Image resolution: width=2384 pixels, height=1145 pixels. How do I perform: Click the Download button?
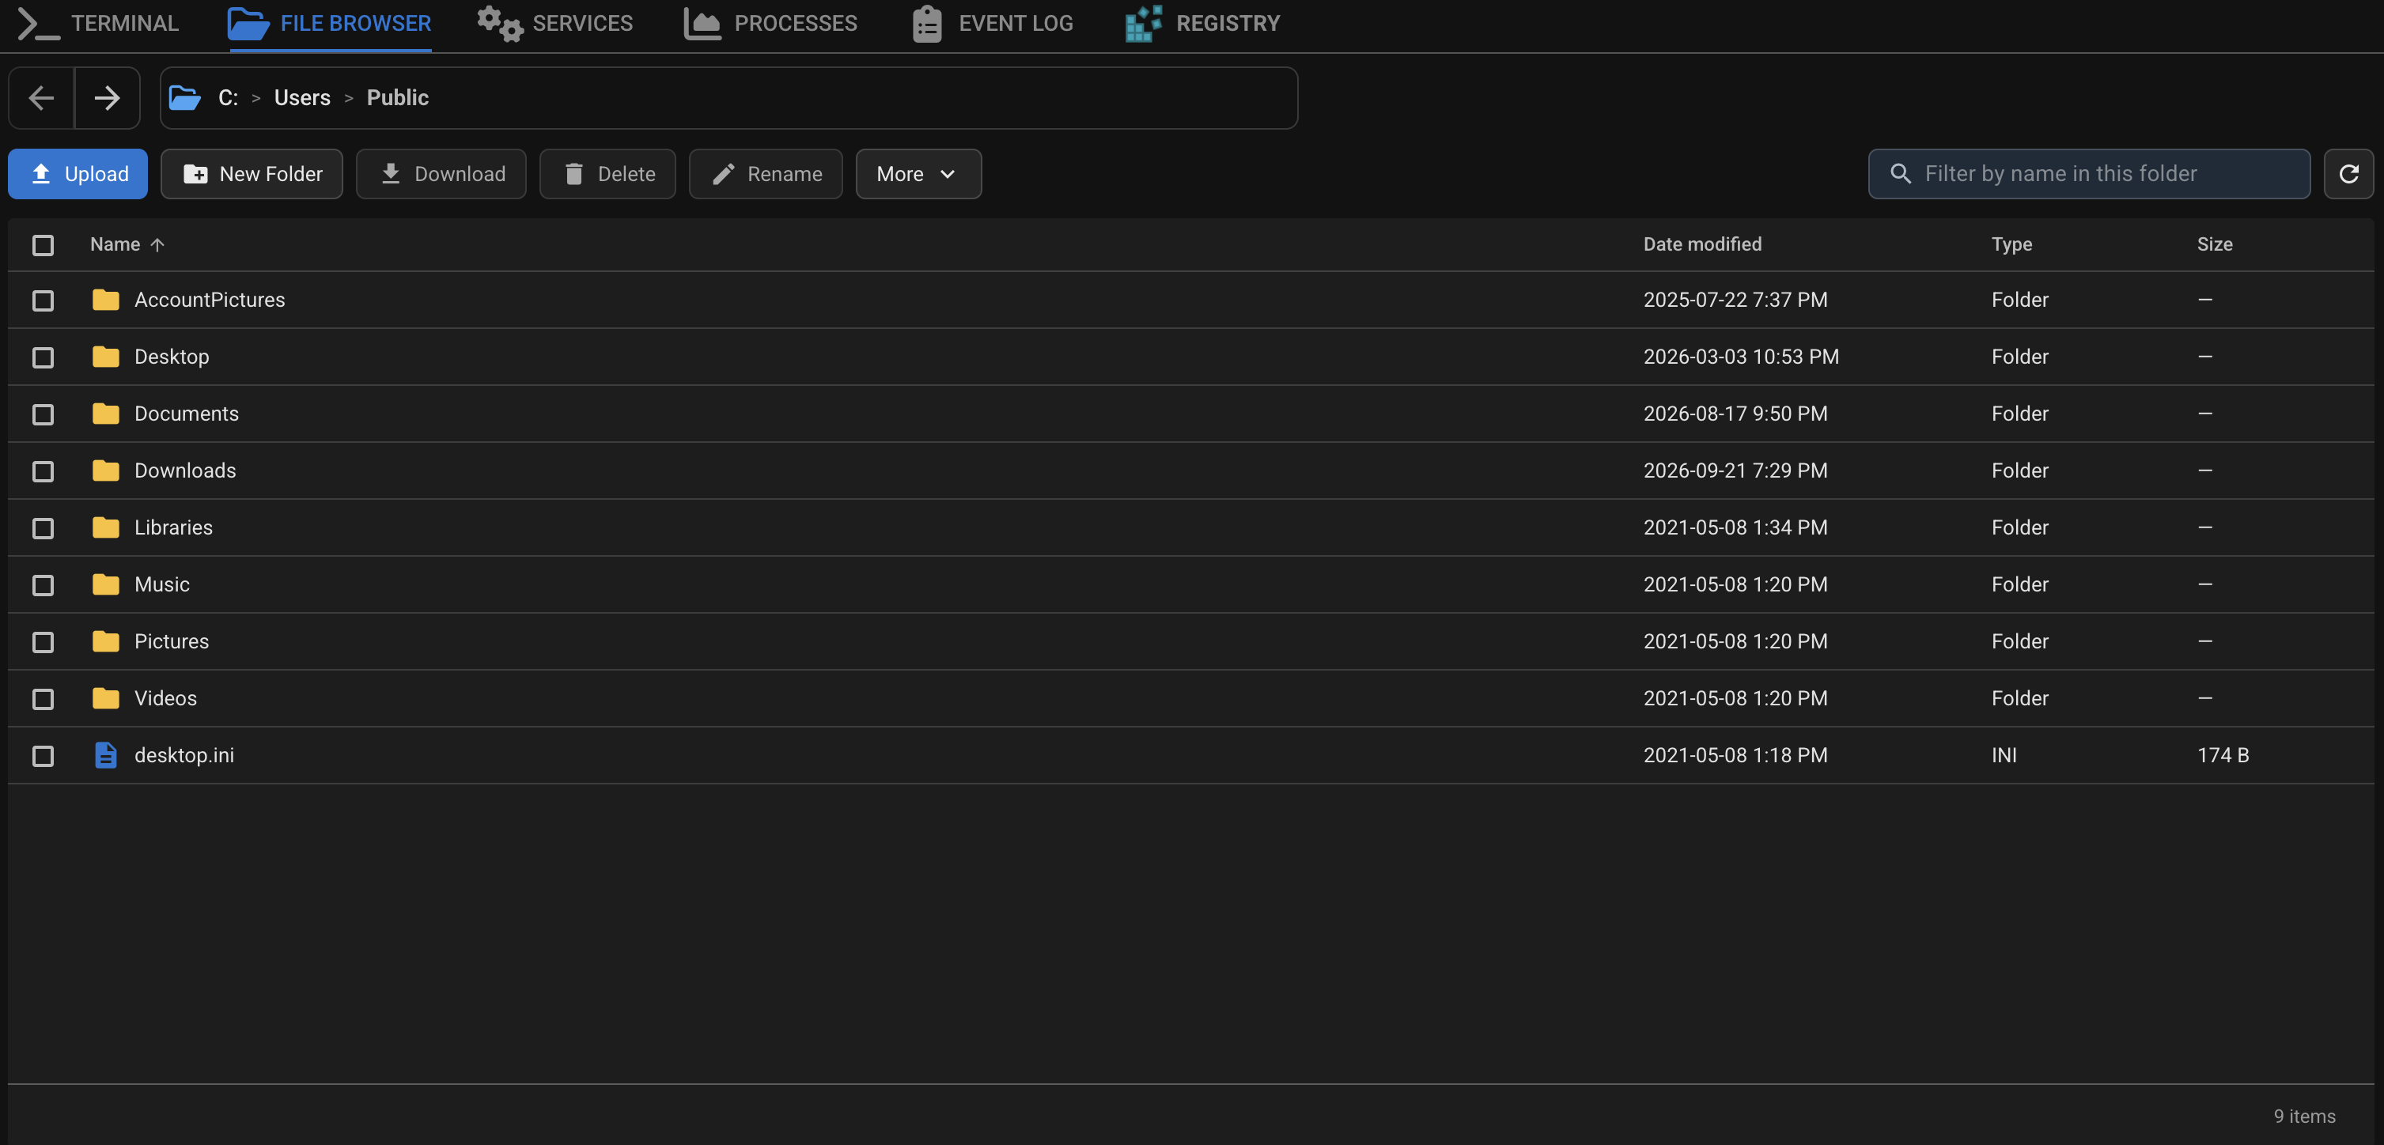(x=441, y=174)
